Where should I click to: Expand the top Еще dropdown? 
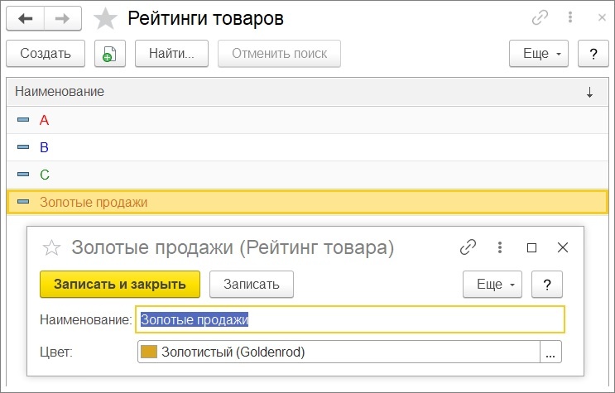tap(539, 53)
